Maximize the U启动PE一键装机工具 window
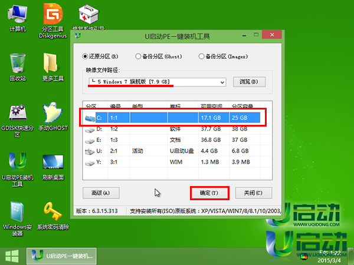 point(256,35)
